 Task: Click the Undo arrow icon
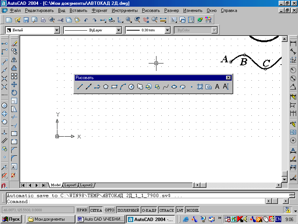tap(86, 20)
